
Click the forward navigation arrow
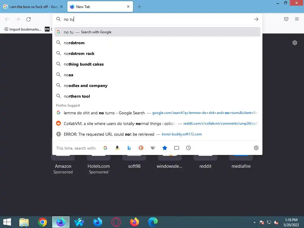18,19
